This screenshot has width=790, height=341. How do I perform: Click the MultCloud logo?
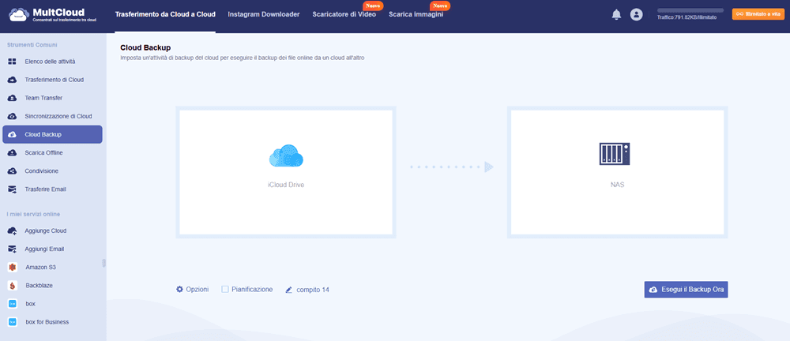pyautogui.click(x=52, y=15)
